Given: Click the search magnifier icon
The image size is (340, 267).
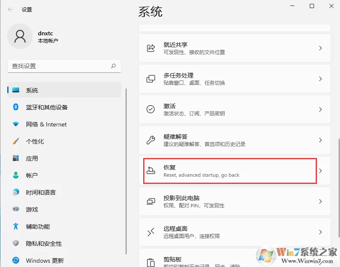Looking at the screenshot, I should [x=113, y=66].
